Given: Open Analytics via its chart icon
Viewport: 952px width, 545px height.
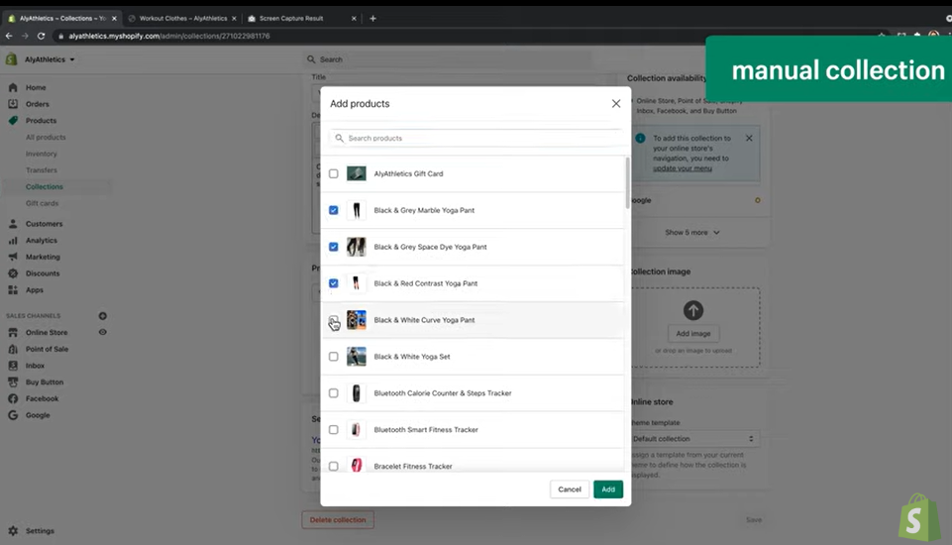Looking at the screenshot, I should [13, 241].
